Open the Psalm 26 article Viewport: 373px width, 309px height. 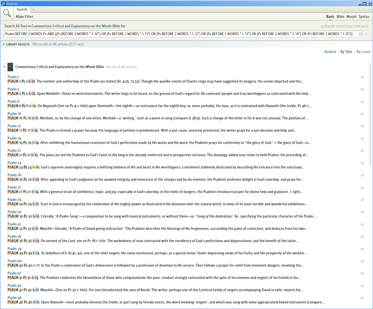14,175
